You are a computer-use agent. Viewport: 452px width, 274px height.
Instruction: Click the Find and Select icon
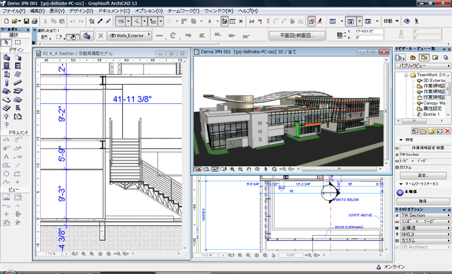coord(92,21)
